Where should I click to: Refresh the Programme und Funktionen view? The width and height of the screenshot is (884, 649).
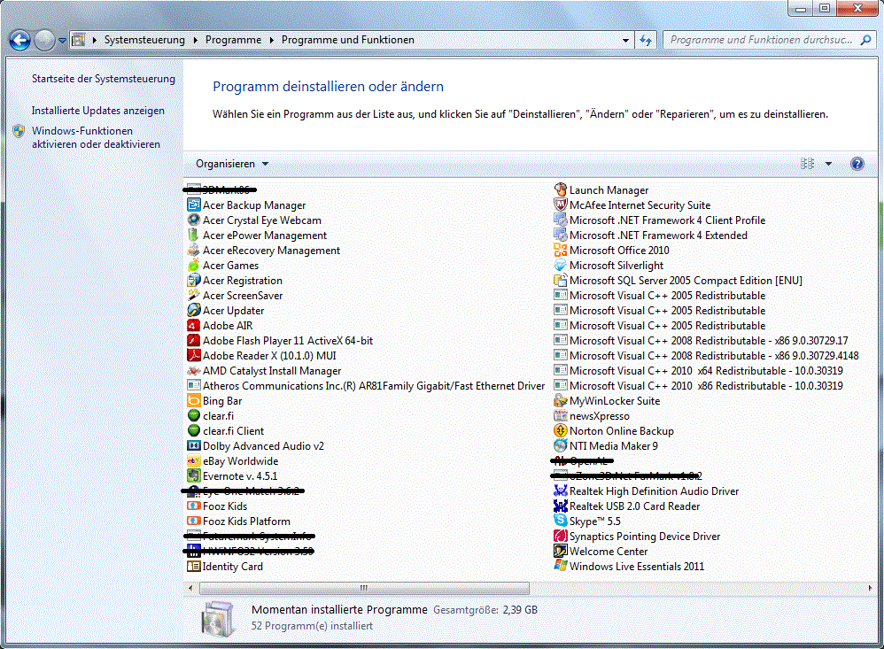[646, 40]
